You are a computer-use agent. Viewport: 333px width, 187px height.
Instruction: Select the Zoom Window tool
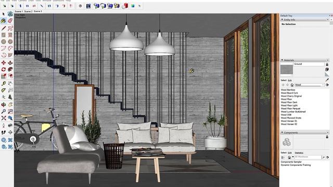10,111
